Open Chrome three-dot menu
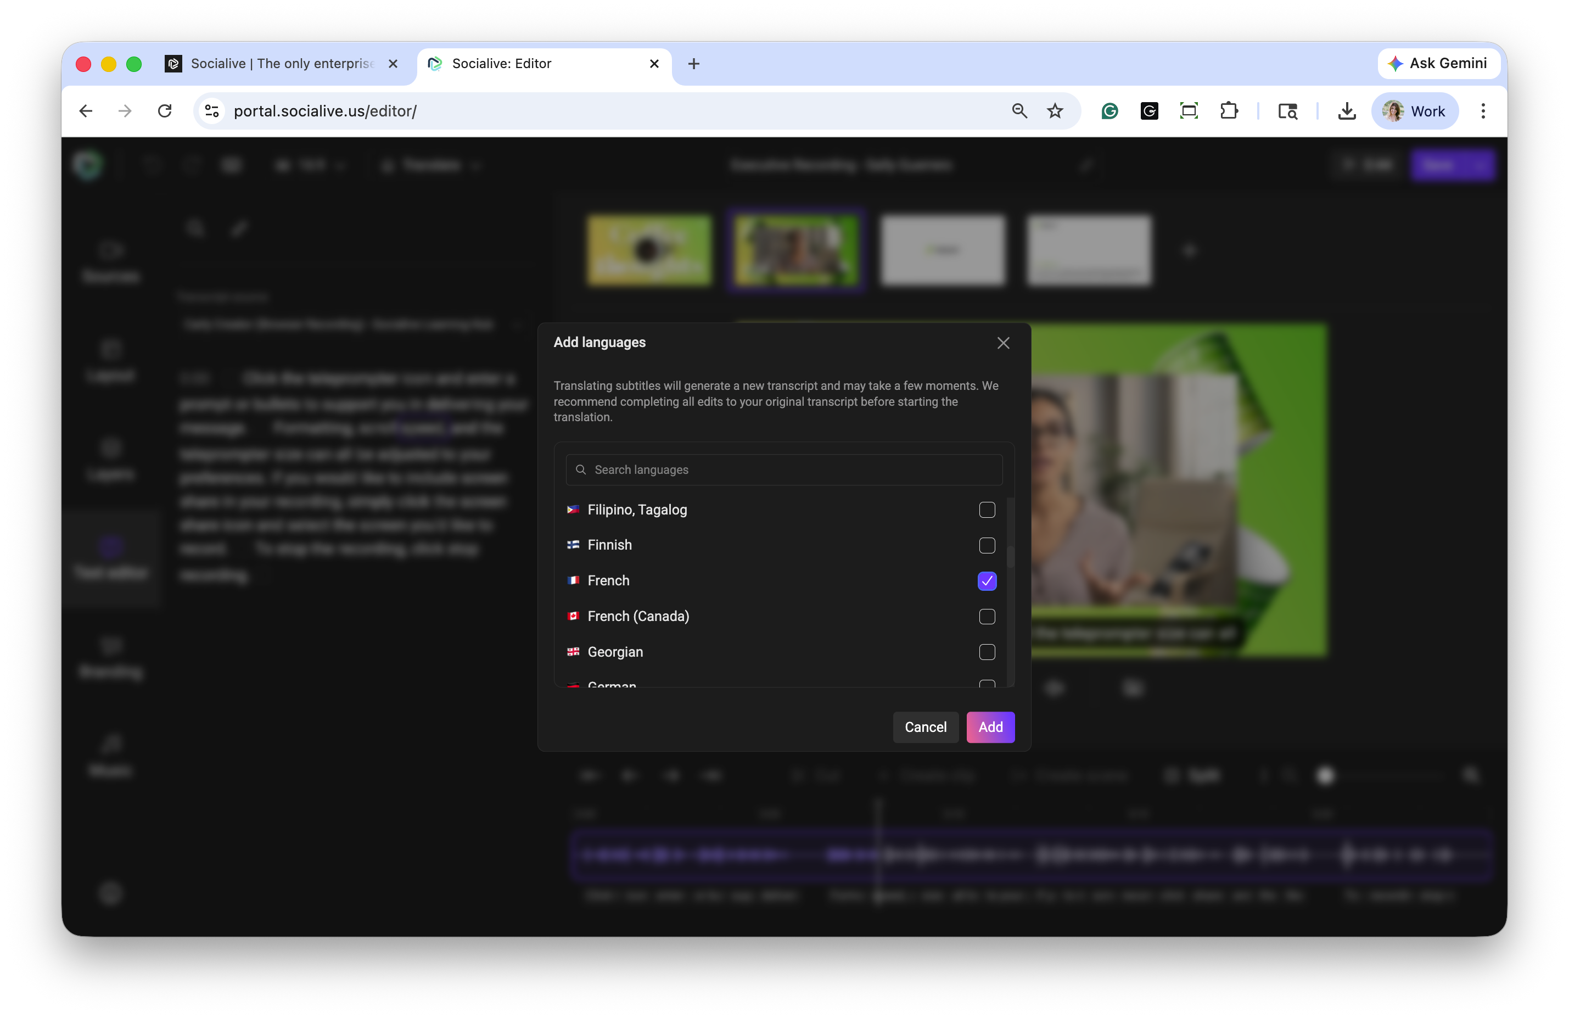The width and height of the screenshot is (1569, 1018). [x=1483, y=111]
